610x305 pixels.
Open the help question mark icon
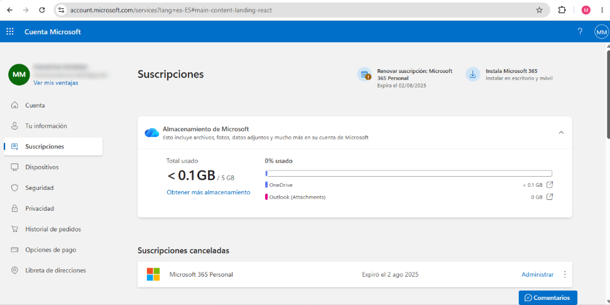pyautogui.click(x=580, y=32)
